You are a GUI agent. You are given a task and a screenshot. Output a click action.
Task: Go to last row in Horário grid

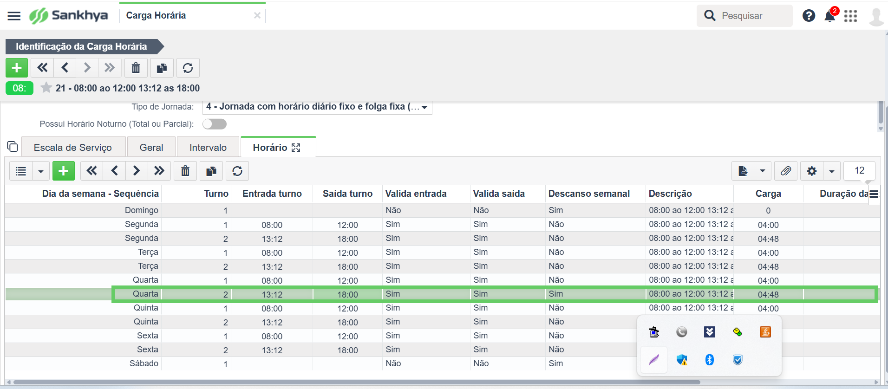[159, 171]
